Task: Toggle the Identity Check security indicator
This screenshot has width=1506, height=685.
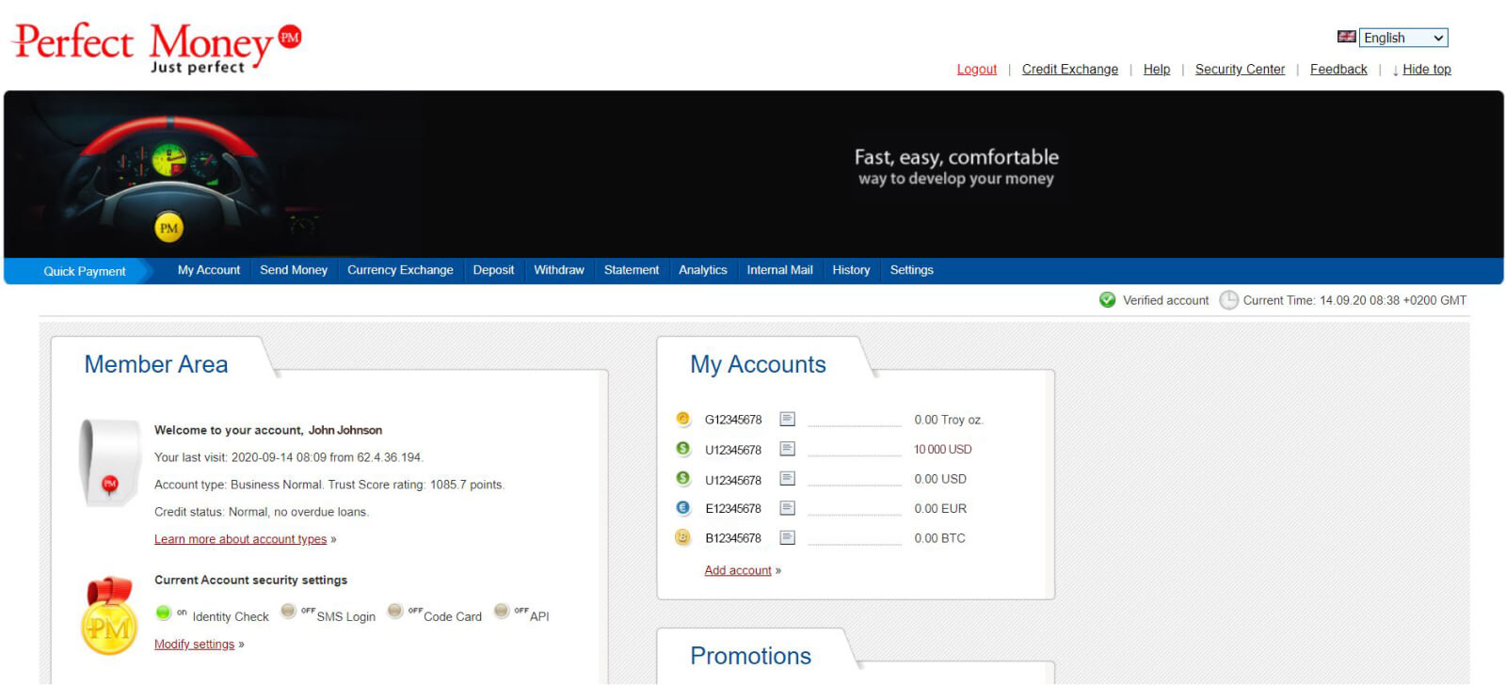Action: pyautogui.click(x=164, y=613)
